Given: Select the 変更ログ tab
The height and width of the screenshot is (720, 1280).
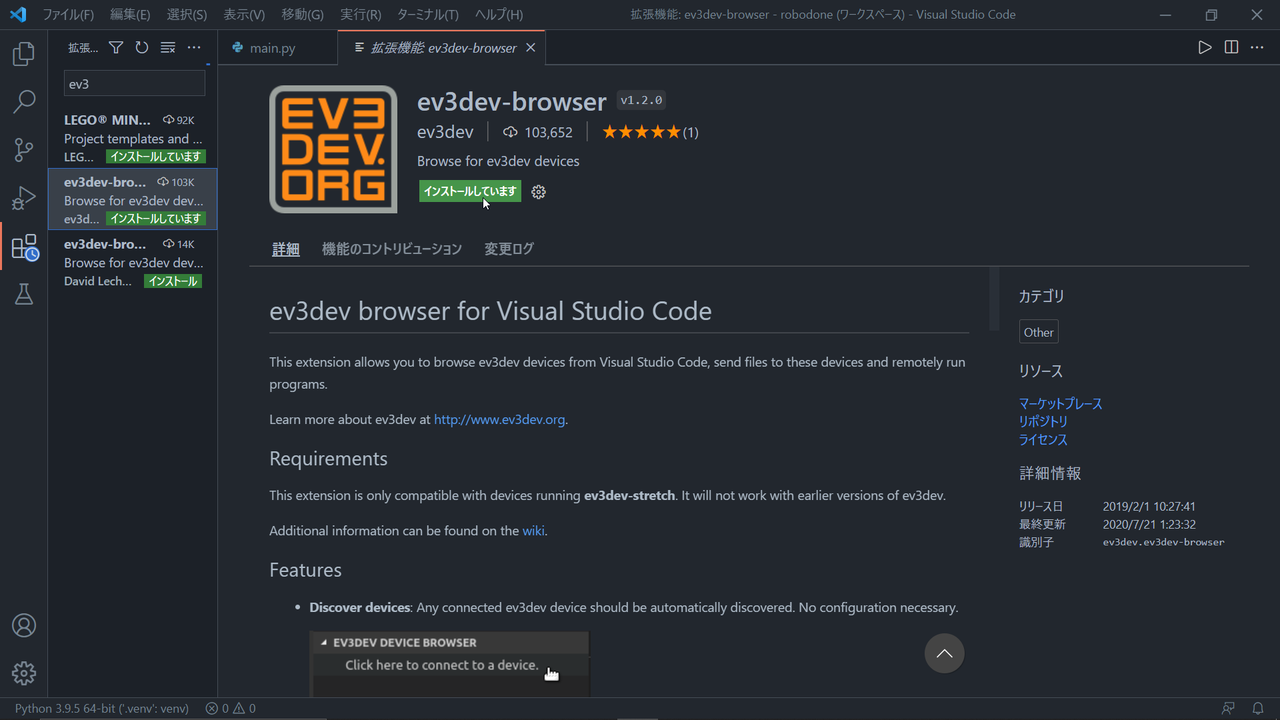Looking at the screenshot, I should pos(509,249).
